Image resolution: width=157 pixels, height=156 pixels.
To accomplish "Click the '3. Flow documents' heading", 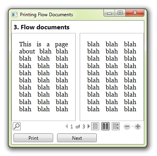I will pyautogui.click(x=42, y=27).
